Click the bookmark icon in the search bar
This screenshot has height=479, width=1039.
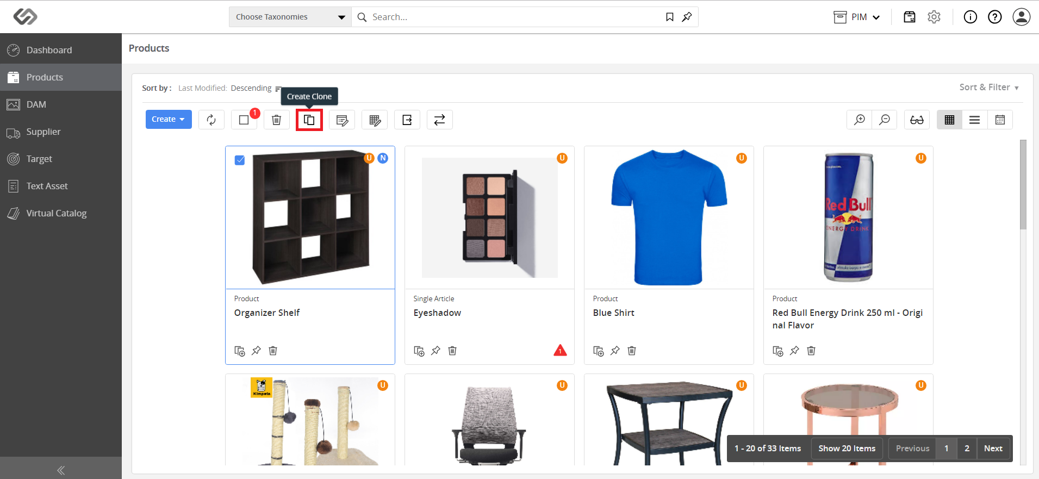pos(670,17)
